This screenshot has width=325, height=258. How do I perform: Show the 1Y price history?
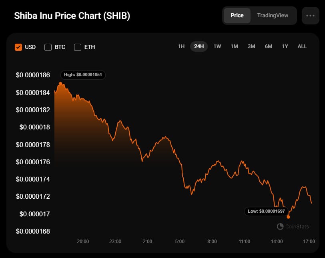[285, 46]
